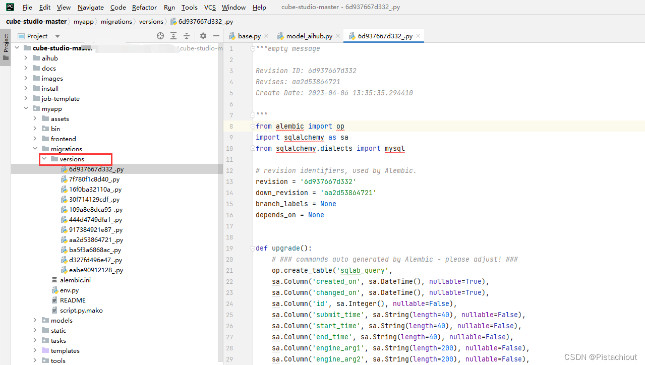Open the Run menu

pyautogui.click(x=169, y=7)
